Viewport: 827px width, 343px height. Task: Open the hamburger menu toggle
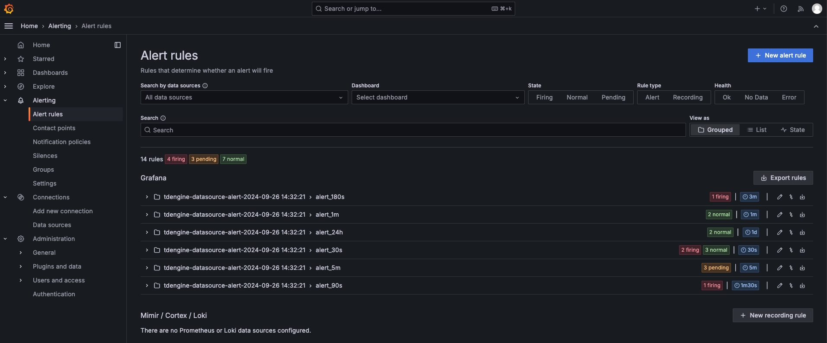(x=9, y=26)
